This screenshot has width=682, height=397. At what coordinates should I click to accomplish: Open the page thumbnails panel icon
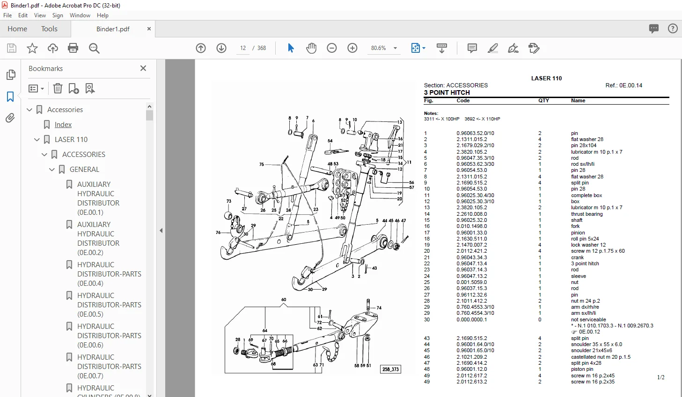click(10, 75)
